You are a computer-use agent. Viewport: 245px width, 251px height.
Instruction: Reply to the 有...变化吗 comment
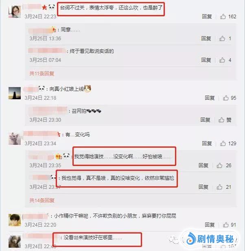pos(207,144)
